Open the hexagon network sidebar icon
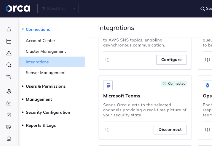This screenshot has height=146, width=212. pyautogui.click(x=9, y=91)
